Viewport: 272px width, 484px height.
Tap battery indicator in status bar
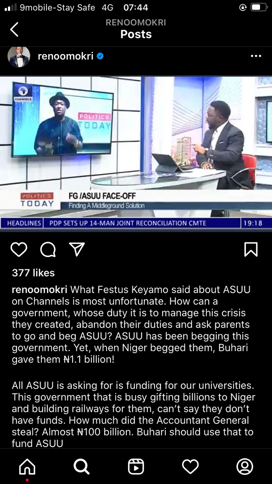pyautogui.click(x=259, y=8)
